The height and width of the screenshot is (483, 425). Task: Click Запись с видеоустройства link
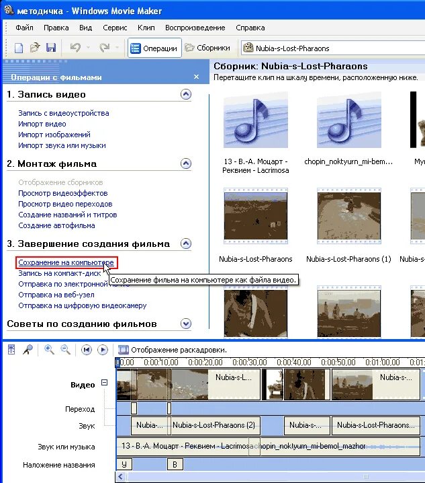64,113
